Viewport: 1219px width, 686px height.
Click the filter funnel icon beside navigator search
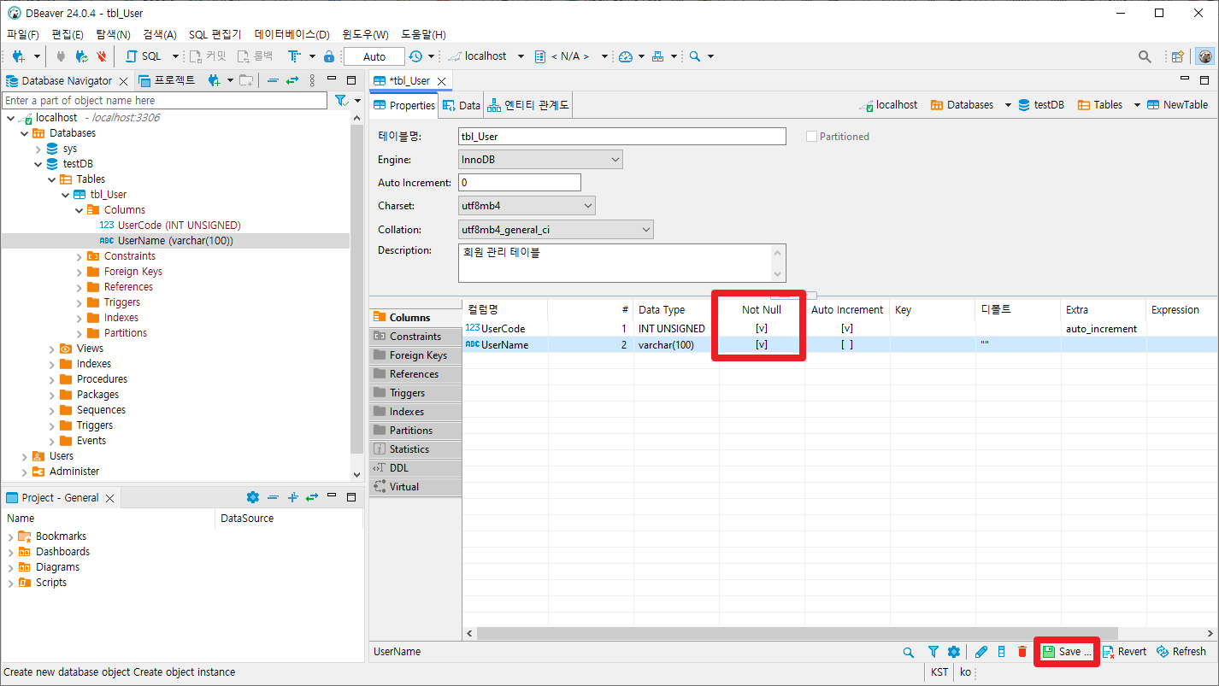click(x=341, y=101)
